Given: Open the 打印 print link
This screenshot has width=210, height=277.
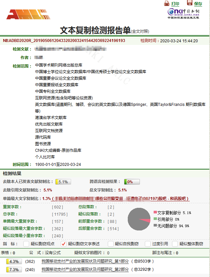Looking at the screenshot, I should (175, 4).
